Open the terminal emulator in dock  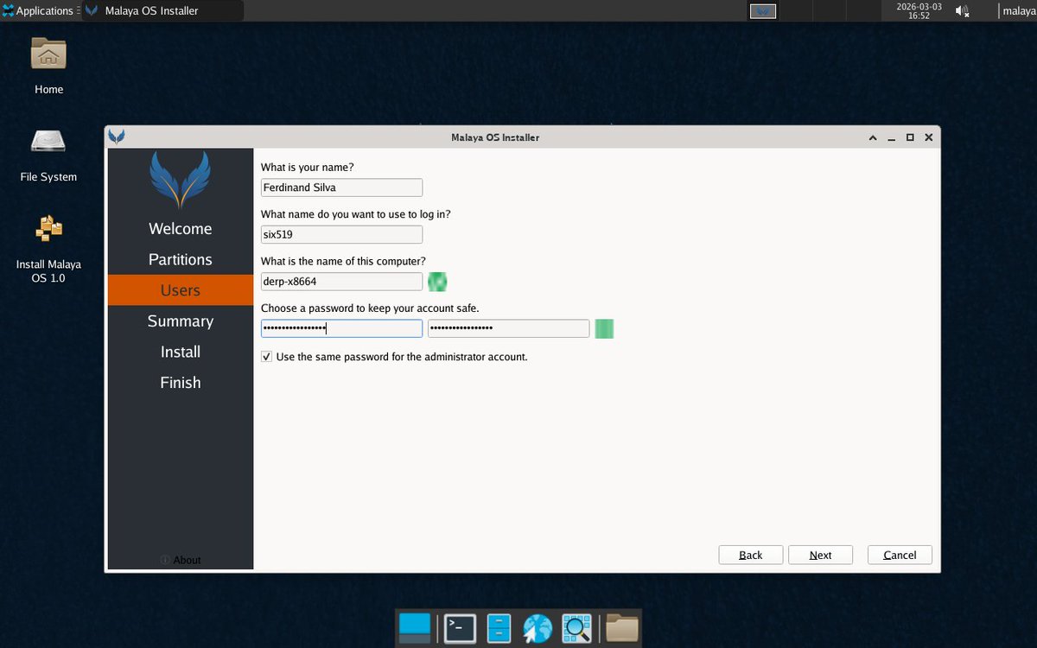click(460, 628)
